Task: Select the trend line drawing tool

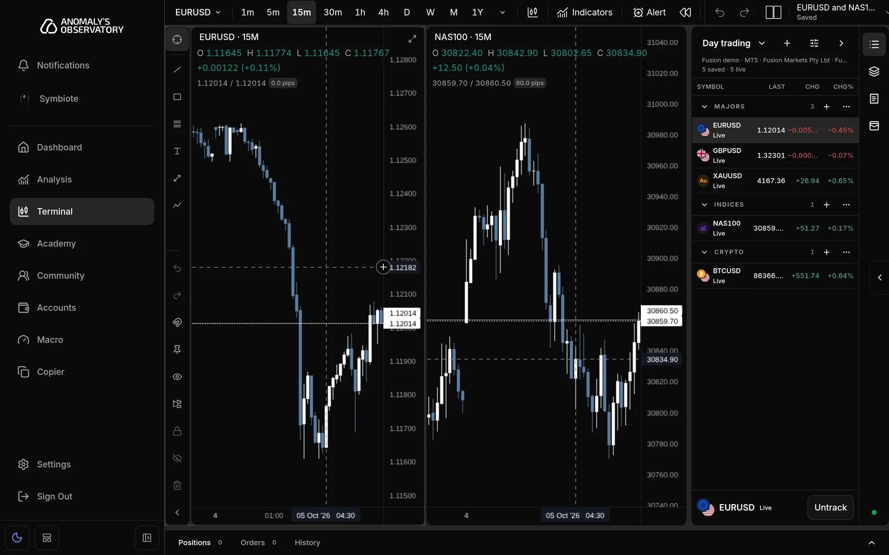Action: pyautogui.click(x=177, y=70)
